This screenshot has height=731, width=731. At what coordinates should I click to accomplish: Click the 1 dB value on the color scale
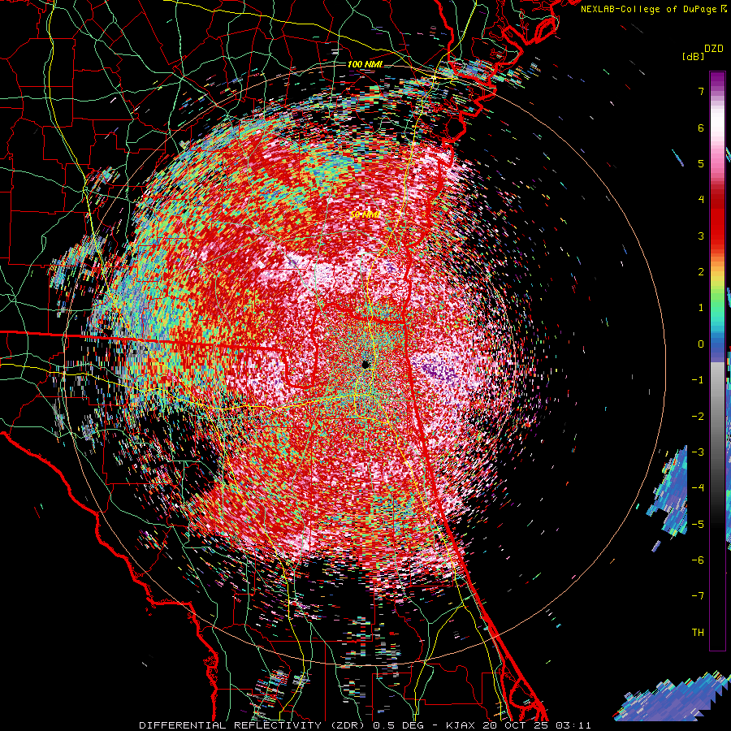[x=701, y=308]
